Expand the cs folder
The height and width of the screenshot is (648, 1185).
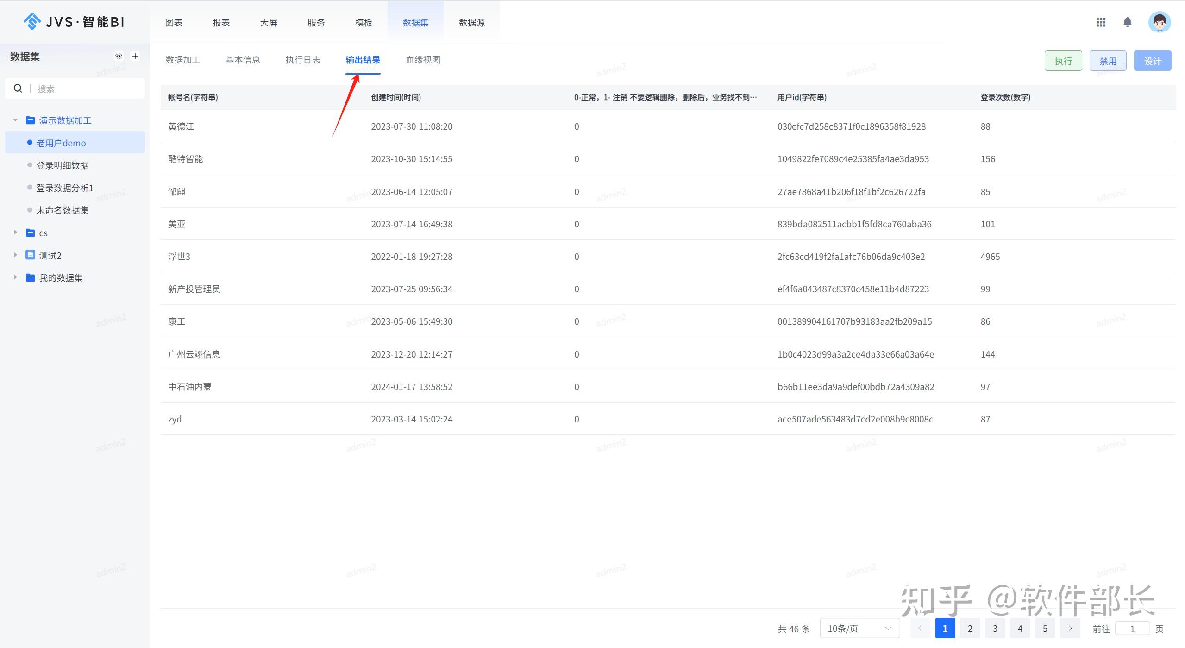[x=15, y=233]
